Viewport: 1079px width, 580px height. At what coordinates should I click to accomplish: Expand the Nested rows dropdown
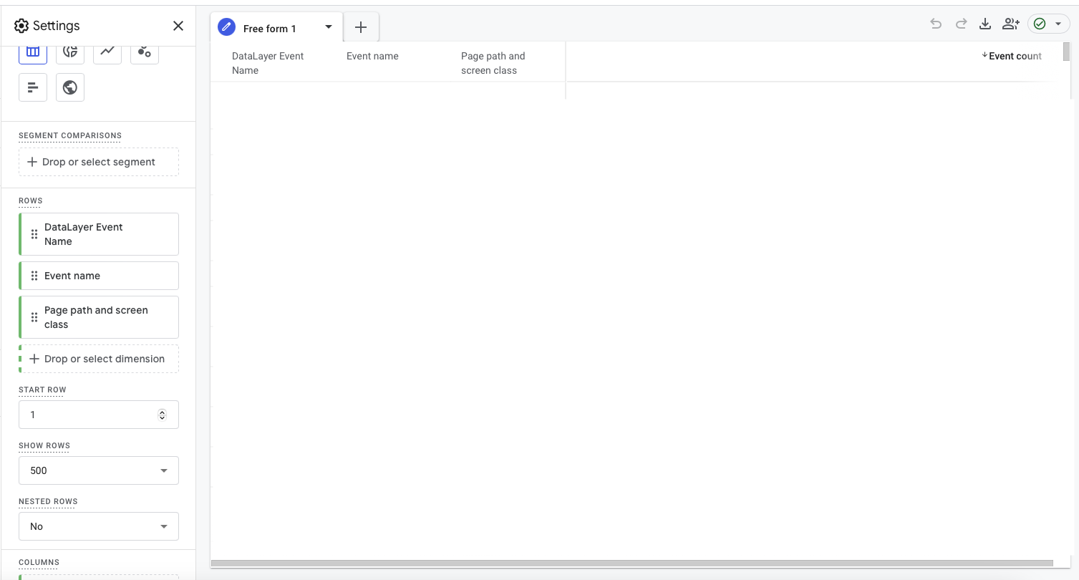98,526
